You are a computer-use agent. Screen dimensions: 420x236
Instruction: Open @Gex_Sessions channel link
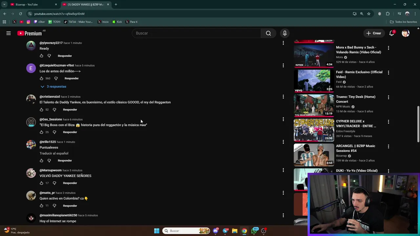[51, 119]
